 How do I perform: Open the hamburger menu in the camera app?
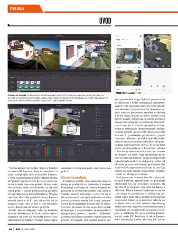[117, 36]
